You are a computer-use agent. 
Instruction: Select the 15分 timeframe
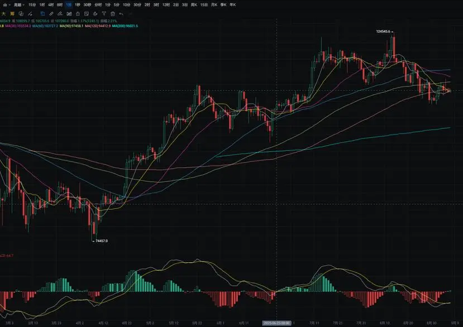(x=32, y=4)
